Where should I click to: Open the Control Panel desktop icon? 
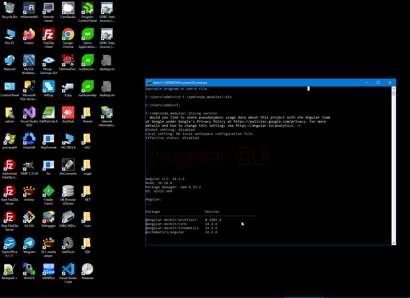(9, 89)
